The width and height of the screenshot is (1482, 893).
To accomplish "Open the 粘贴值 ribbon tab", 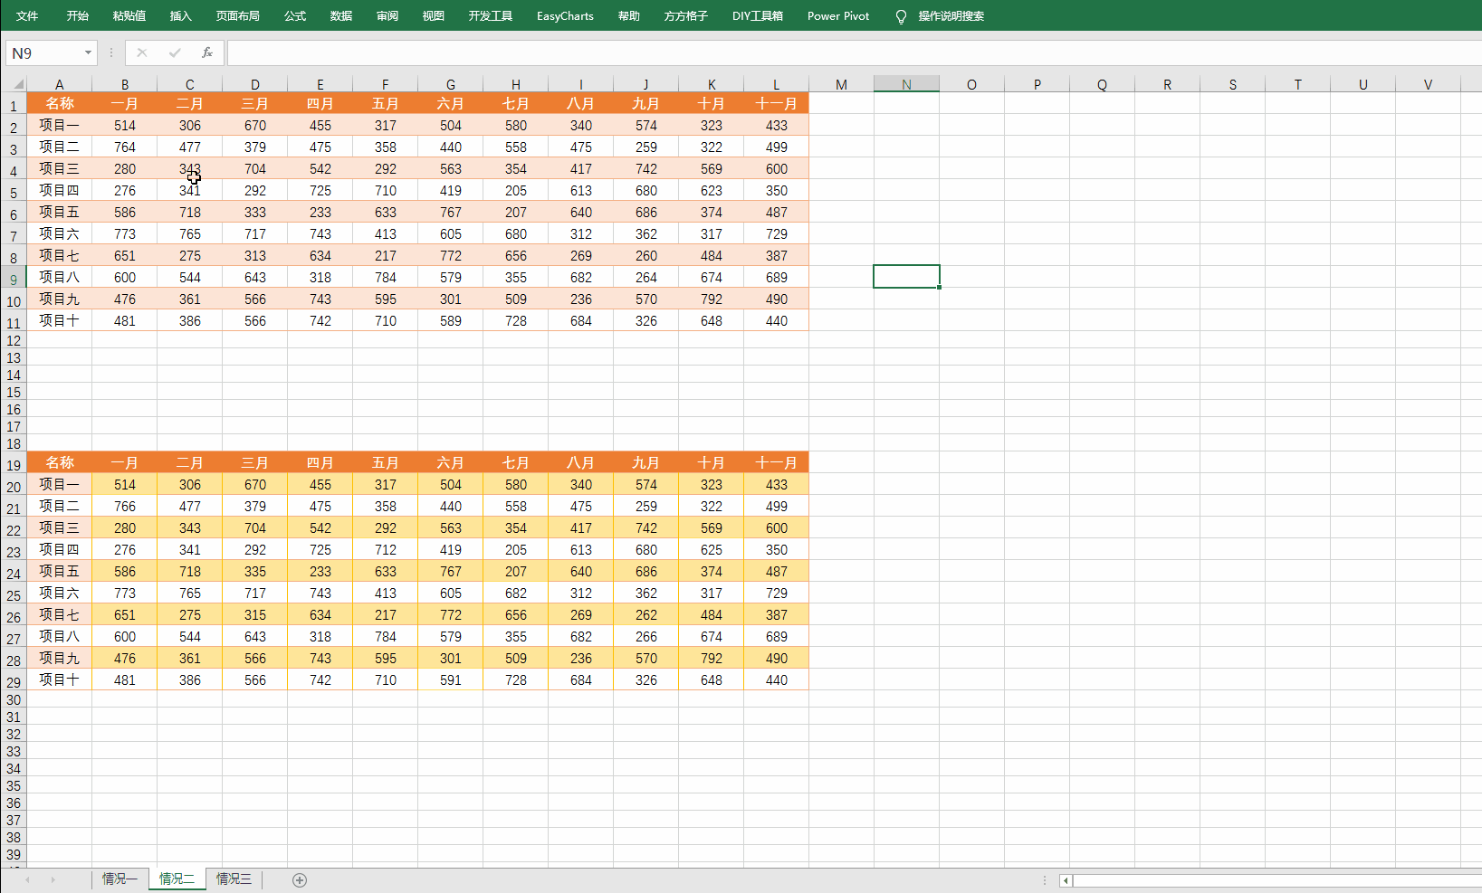I will coord(129,15).
